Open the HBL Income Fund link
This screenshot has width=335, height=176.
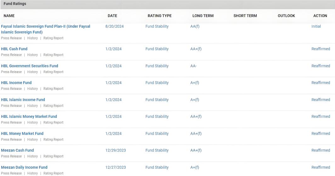[16, 83]
